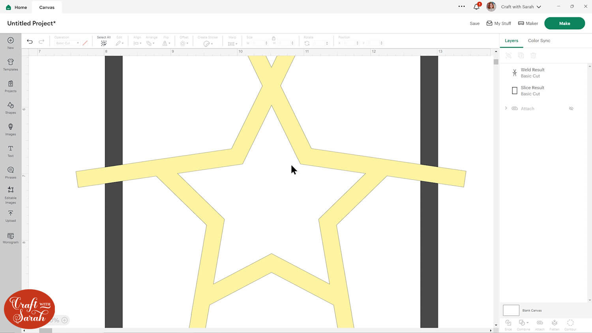This screenshot has height=333, width=592.
Task: Expand the Attach layer group
Action: [x=506, y=108]
